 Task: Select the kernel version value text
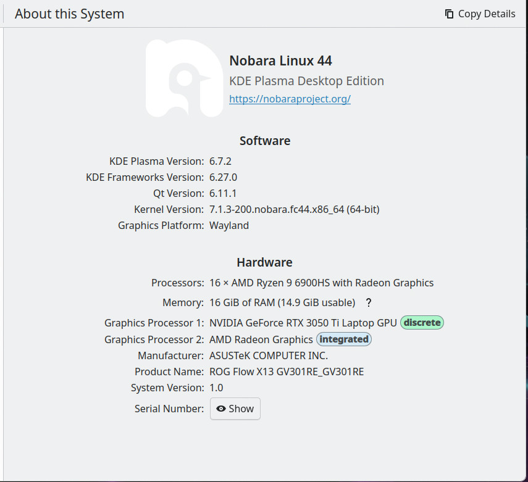click(295, 209)
